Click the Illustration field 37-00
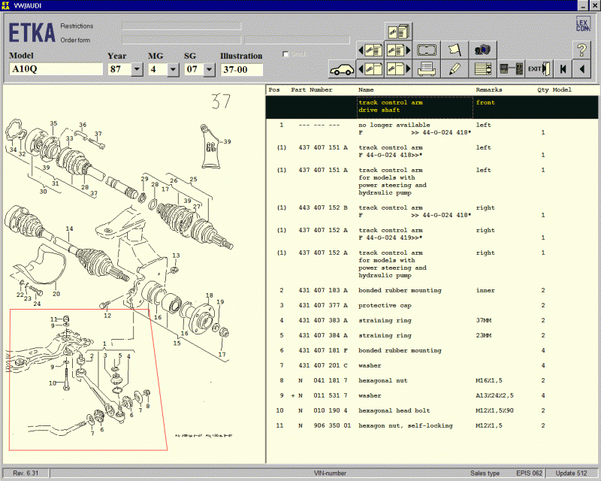The height and width of the screenshot is (481, 601). pyautogui.click(x=241, y=69)
